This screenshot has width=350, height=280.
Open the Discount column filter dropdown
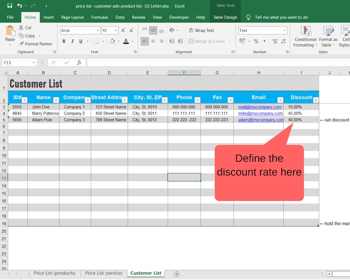[316, 100]
